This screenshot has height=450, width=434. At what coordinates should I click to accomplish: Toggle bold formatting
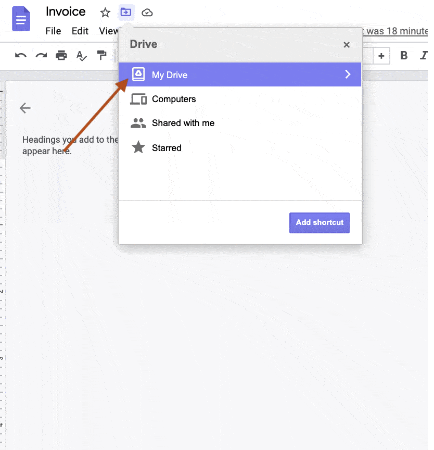click(x=404, y=55)
